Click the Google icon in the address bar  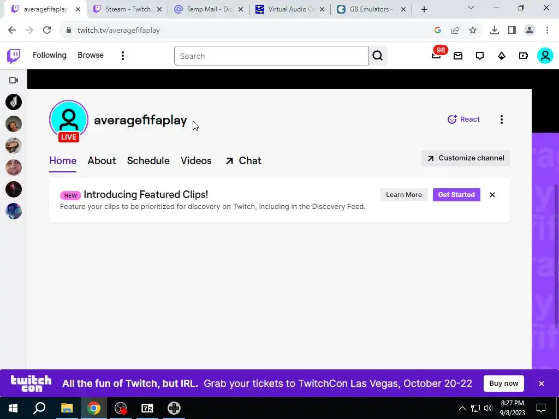click(438, 31)
